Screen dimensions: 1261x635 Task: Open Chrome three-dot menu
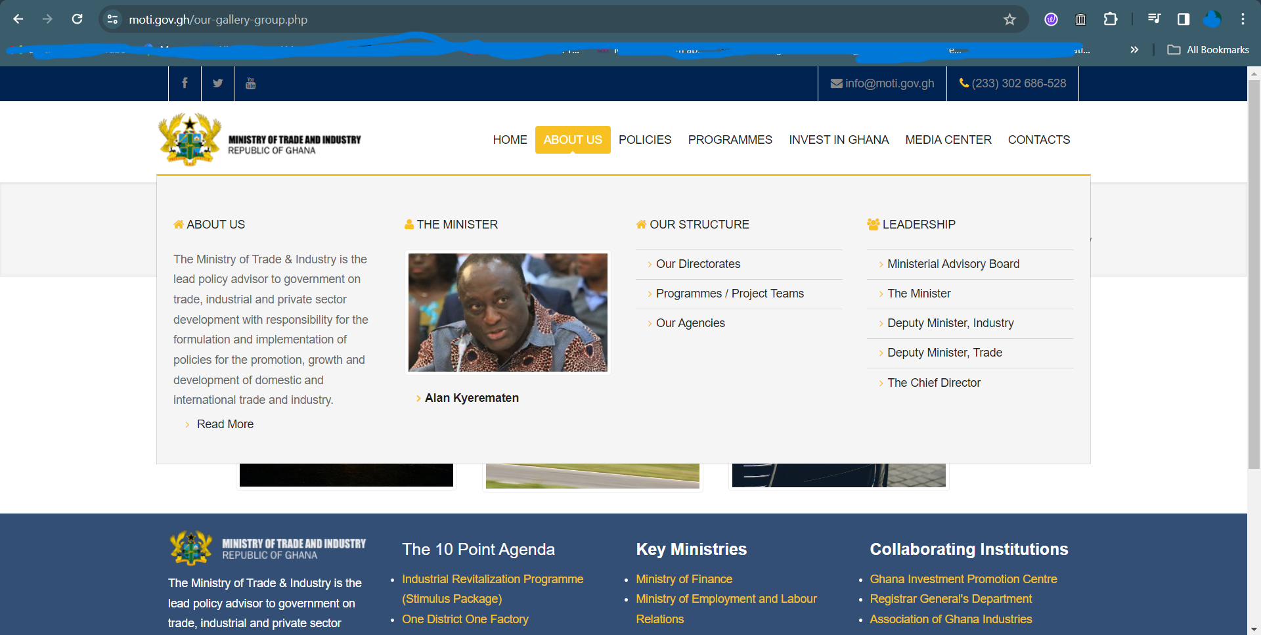(x=1243, y=19)
